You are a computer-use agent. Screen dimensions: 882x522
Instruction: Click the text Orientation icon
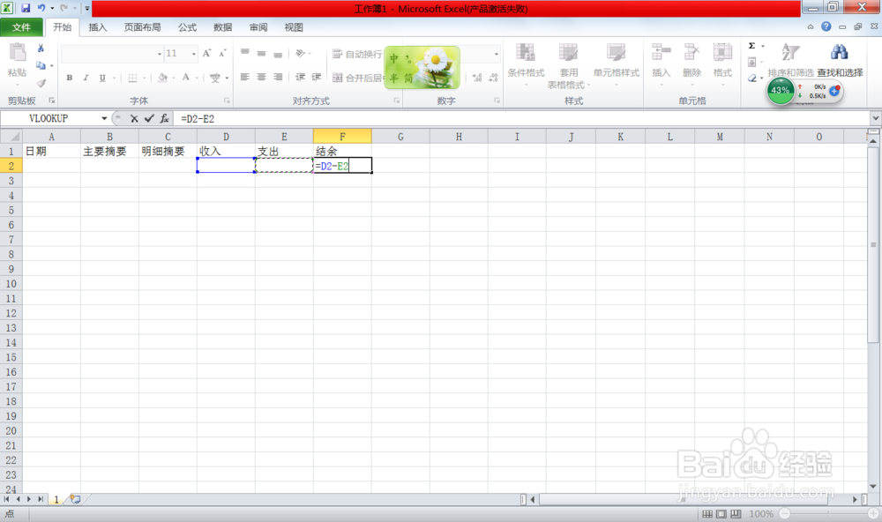(x=301, y=53)
